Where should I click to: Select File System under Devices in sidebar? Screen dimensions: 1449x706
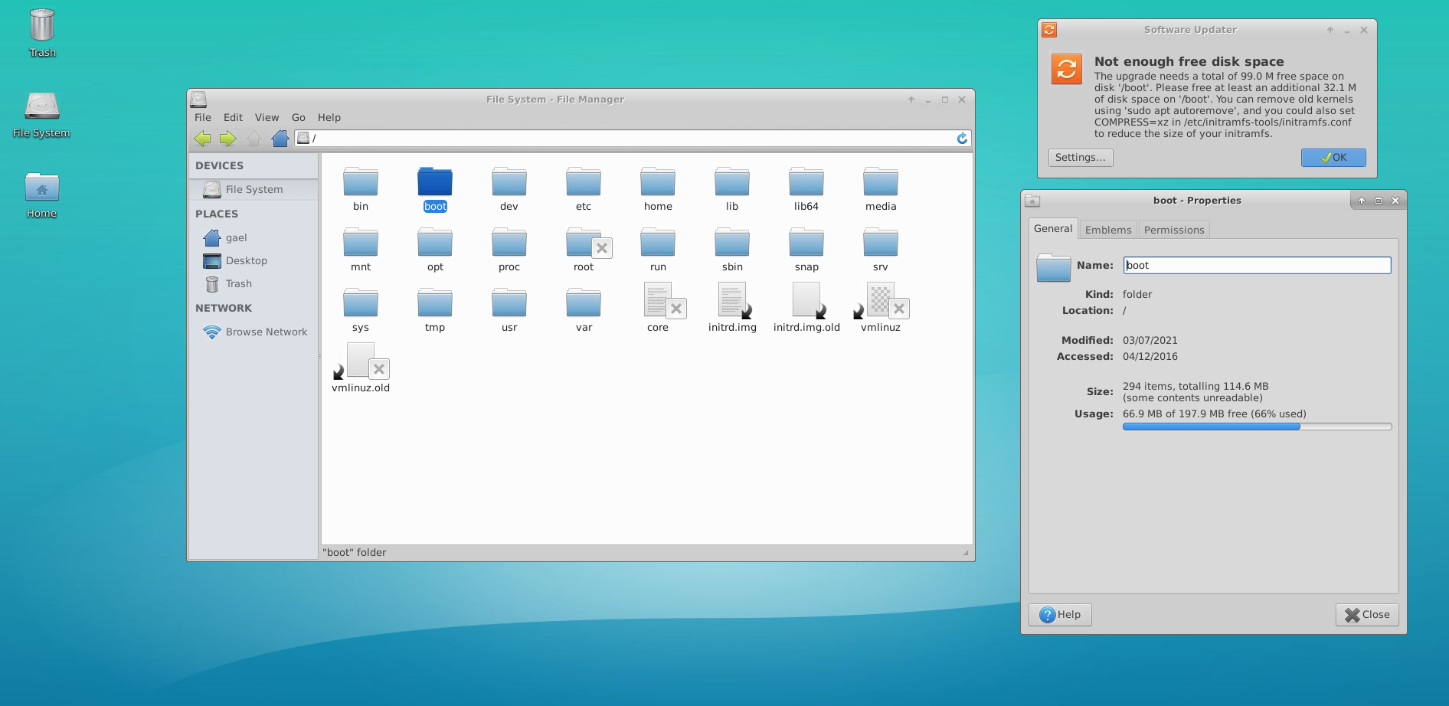coord(253,190)
